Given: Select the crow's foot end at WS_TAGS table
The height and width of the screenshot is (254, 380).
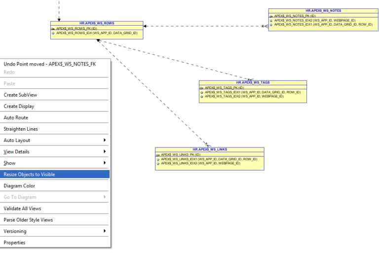Looking at the screenshot, I should click(250, 79).
